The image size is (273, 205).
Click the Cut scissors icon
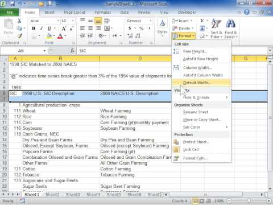pos(19,20)
